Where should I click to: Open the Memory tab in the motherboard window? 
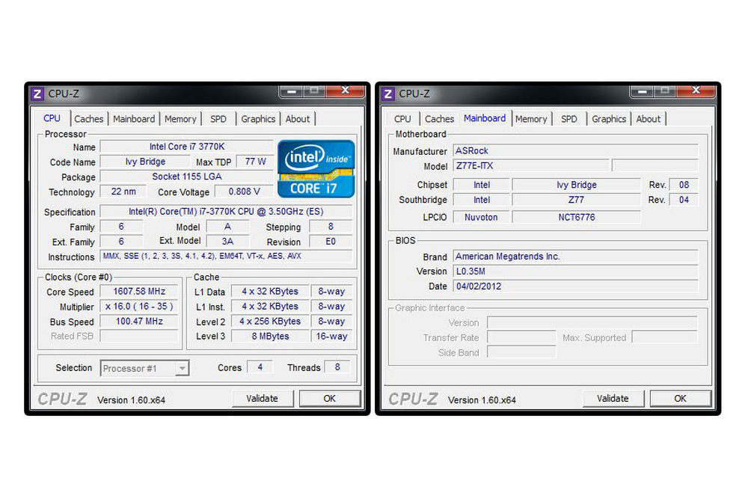click(x=531, y=119)
